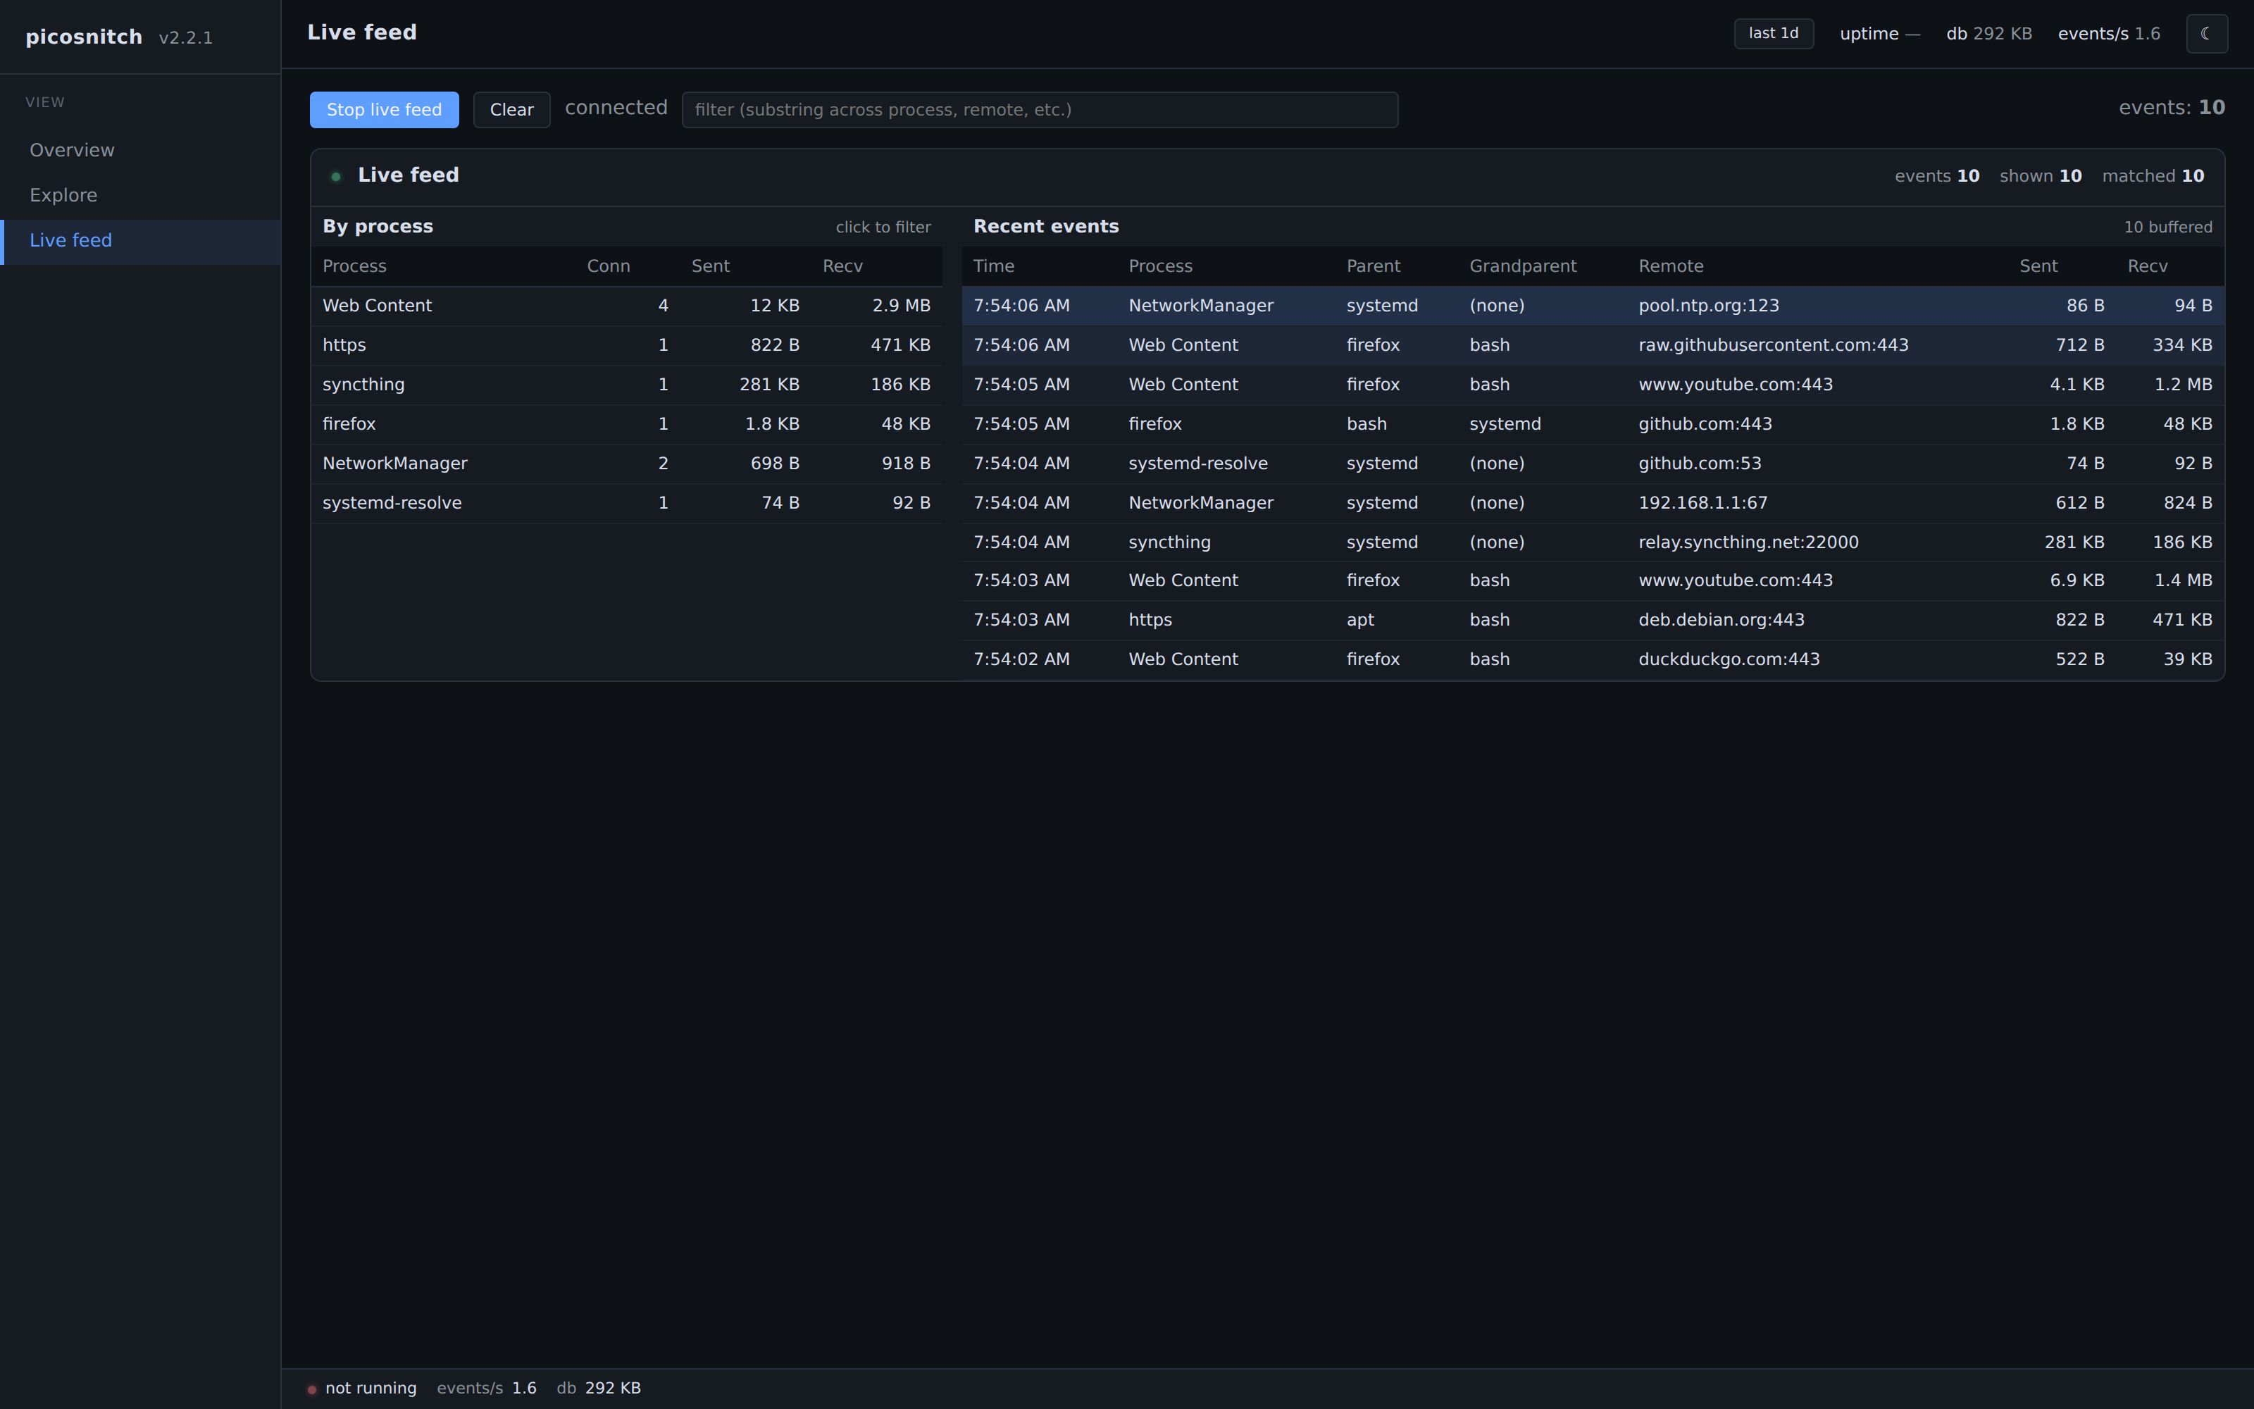
Task: Select the github.com:443 remote cell
Action: (x=1705, y=424)
